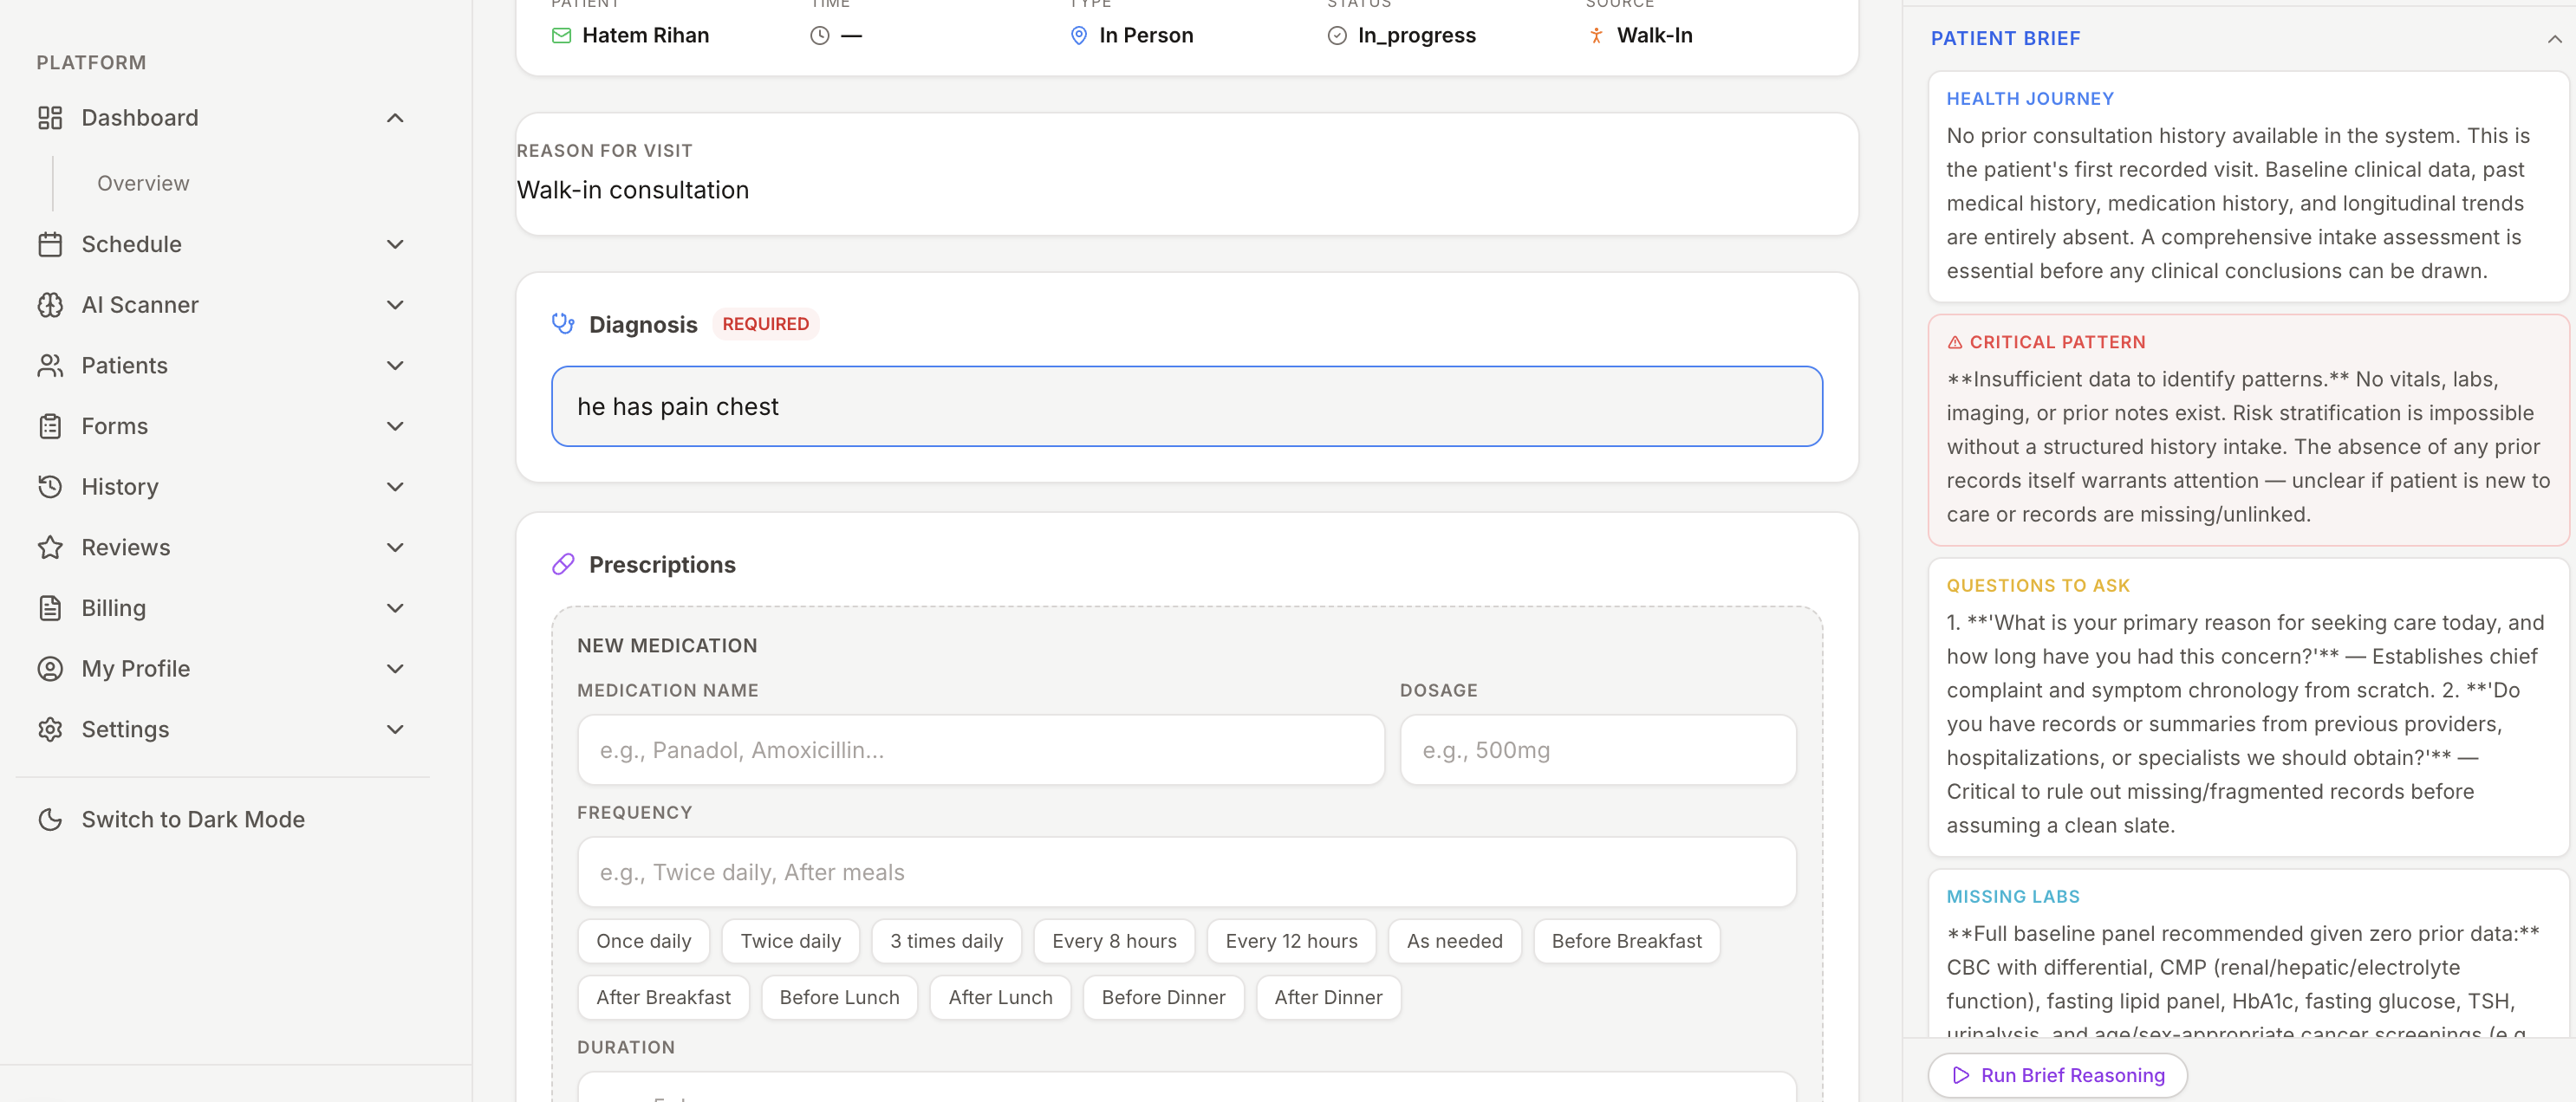Select the After Breakfast chip
This screenshot has width=2576, height=1102.
tap(663, 997)
